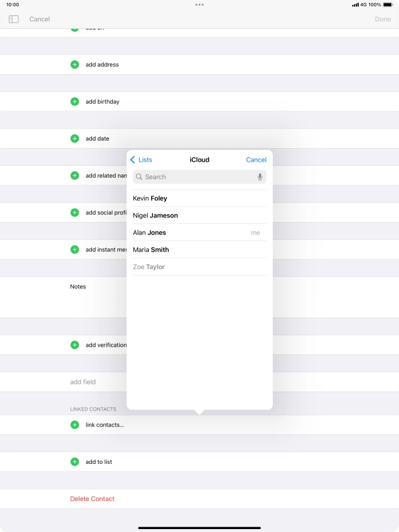This screenshot has height=532, width=399.
Task: Tap the green plus beside add birthday
Action: (x=75, y=101)
